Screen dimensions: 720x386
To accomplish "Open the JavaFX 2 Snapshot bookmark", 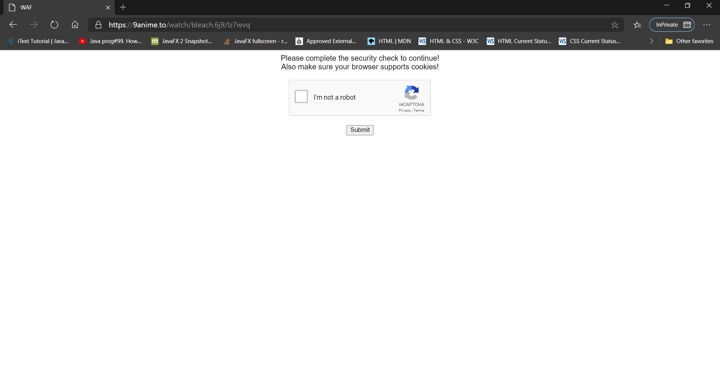I will 182,41.
